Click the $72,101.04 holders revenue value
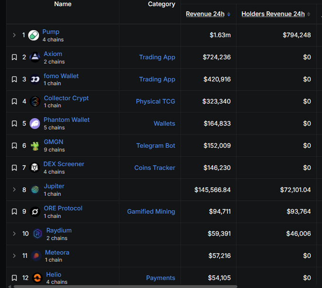The height and width of the screenshot is (288, 322). pyautogui.click(x=295, y=190)
